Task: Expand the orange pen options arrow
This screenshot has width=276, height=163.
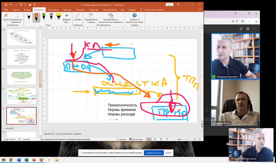Action: pyautogui.click(x=39, y=21)
